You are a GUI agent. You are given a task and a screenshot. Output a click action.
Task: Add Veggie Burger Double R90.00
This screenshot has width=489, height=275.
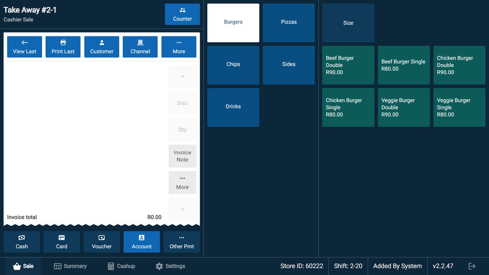coord(404,107)
